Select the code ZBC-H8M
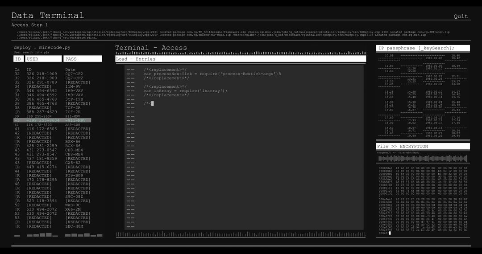Screen dimensions: 482x254 (x=74, y=226)
